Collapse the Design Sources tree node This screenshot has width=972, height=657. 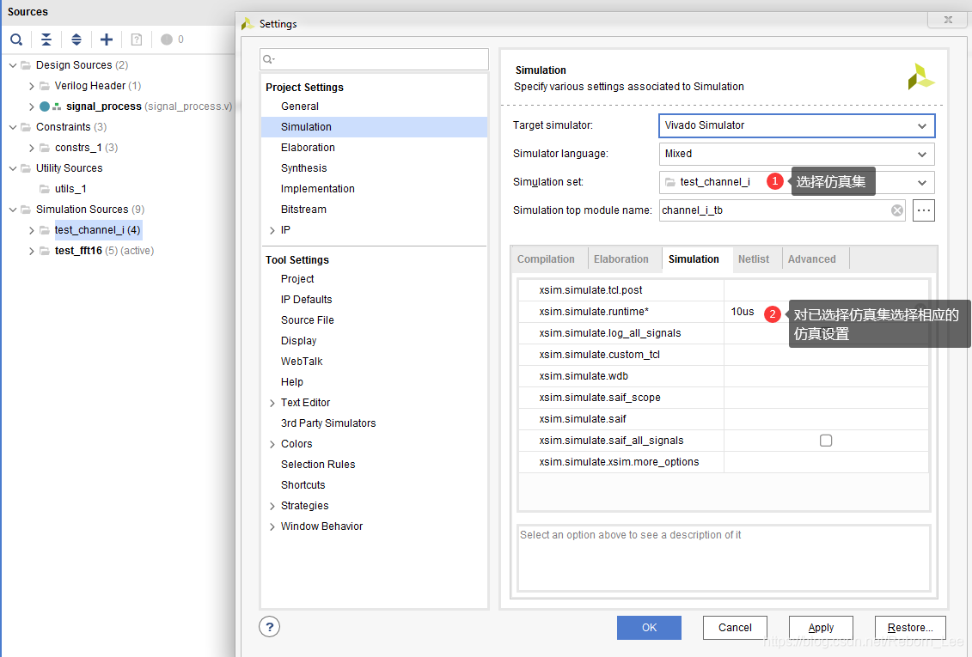pos(12,65)
